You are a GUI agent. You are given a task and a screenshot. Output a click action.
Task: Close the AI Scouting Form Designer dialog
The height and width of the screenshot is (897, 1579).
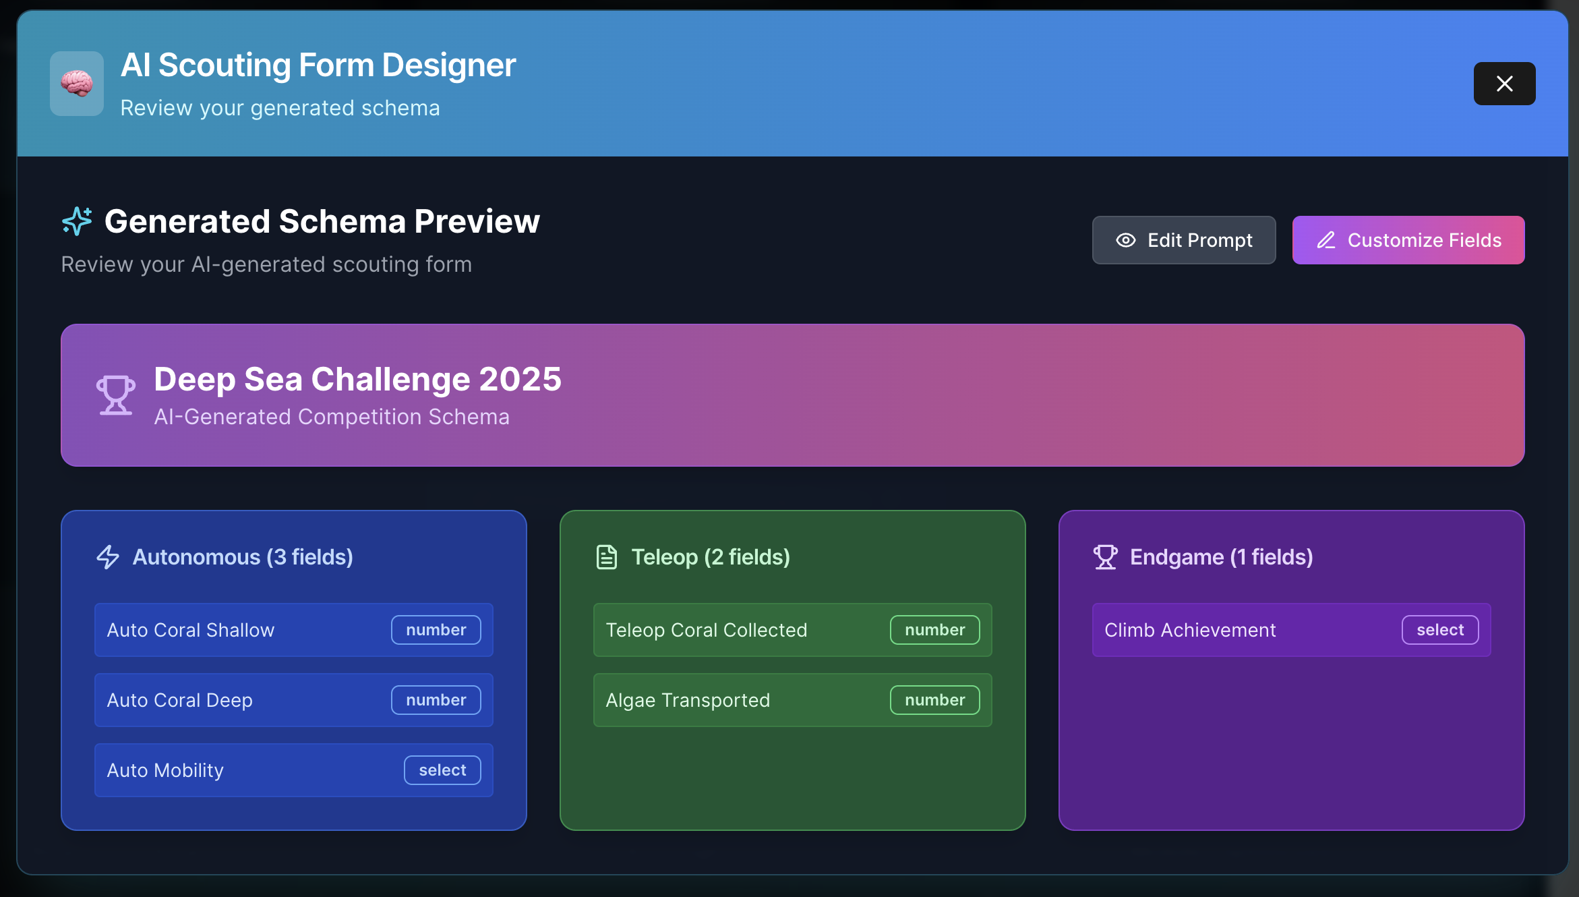tap(1504, 84)
